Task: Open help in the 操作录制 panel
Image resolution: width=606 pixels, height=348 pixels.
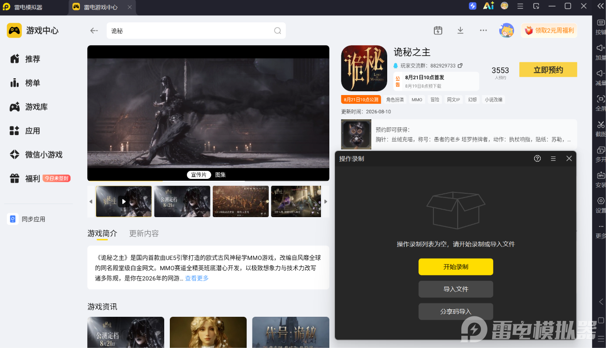Action: tap(537, 158)
